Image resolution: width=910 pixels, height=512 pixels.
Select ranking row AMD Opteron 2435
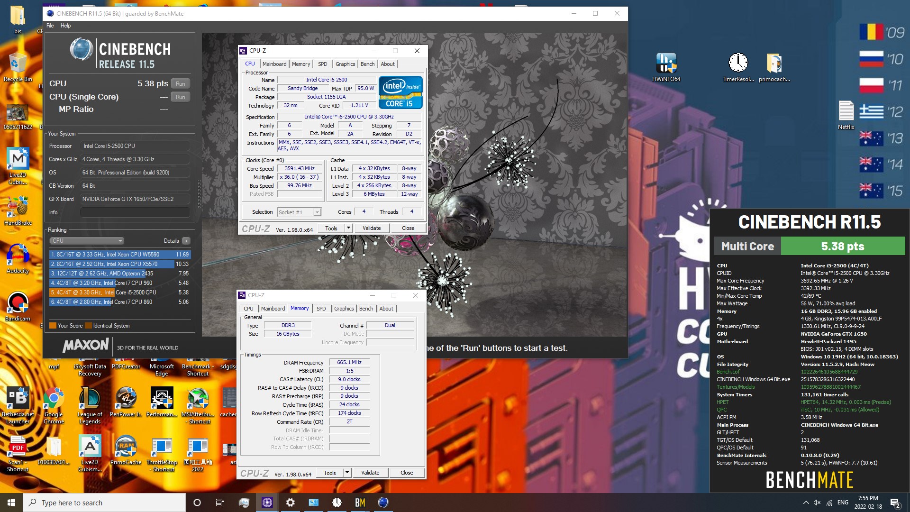(120, 274)
